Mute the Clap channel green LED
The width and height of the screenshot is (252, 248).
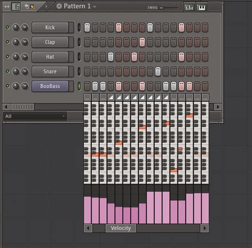pyautogui.click(x=7, y=42)
